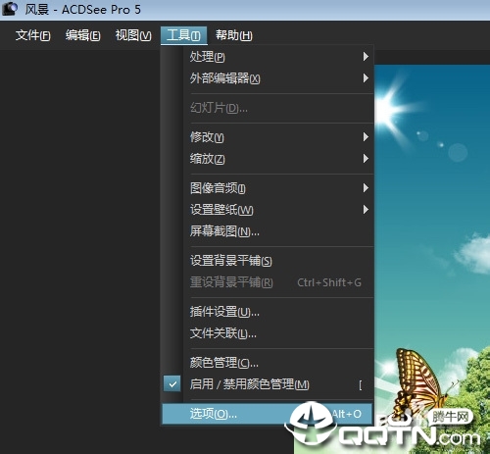Click arrow beside 处理(P)
Screen dimensions: 490x454
pyautogui.click(x=366, y=57)
